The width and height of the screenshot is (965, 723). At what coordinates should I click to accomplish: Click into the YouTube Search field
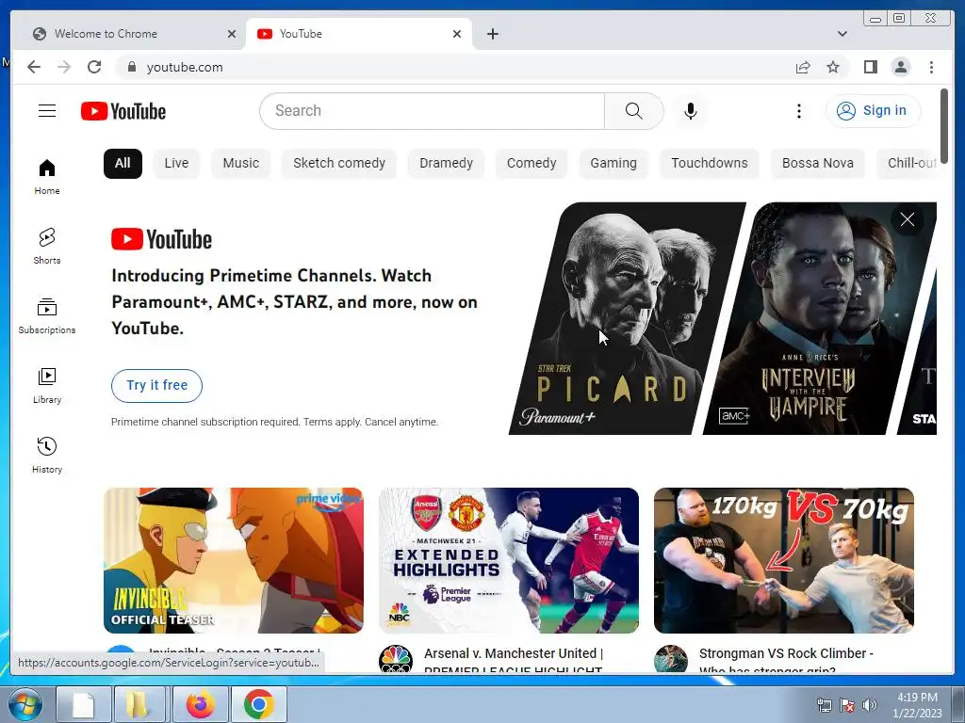coord(432,111)
